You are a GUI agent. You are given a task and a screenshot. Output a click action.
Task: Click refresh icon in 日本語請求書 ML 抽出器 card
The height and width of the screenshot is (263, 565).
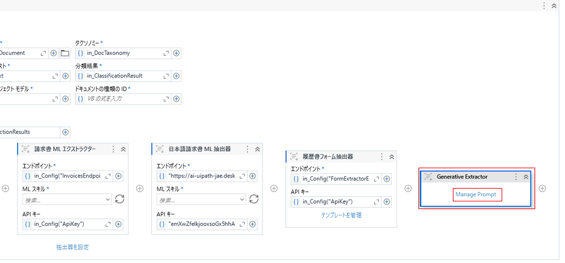[254, 199]
